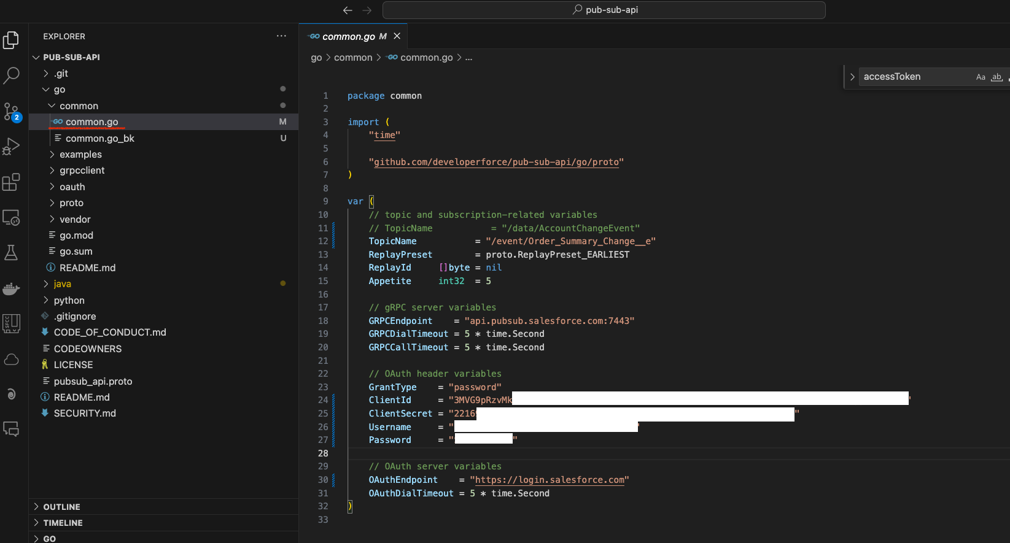This screenshot has width=1010, height=543.
Task: Toggle Match Whole Word in find widget
Action: (996, 77)
